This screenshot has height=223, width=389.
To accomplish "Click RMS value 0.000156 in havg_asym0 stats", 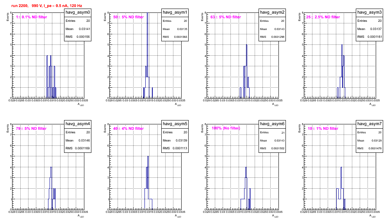I will (x=83, y=37).
